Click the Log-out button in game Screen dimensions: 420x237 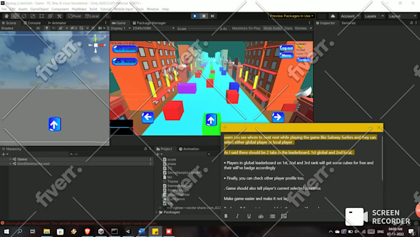point(287,48)
